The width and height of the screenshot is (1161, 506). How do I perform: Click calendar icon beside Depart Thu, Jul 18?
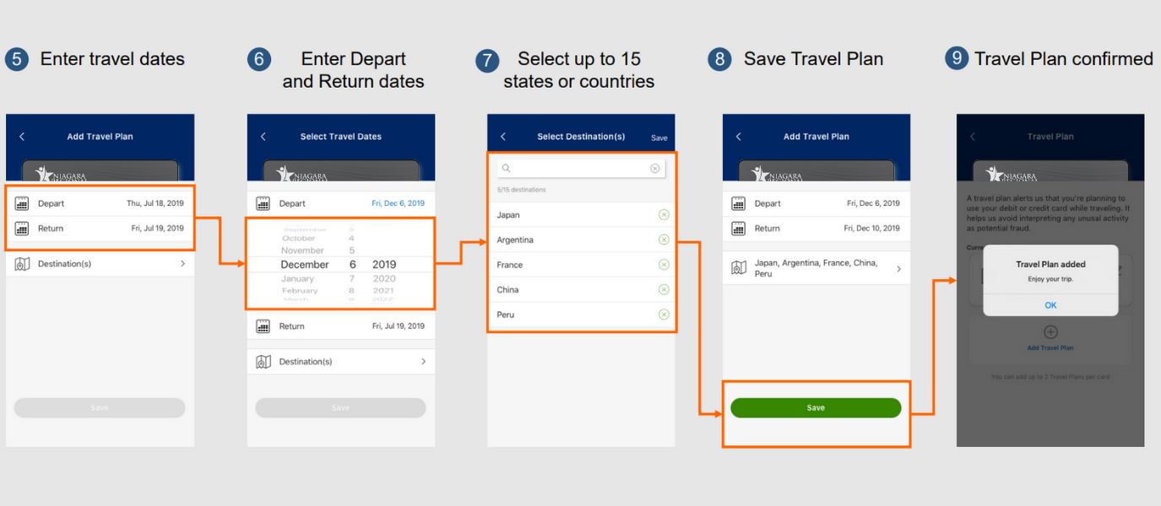coord(22,203)
